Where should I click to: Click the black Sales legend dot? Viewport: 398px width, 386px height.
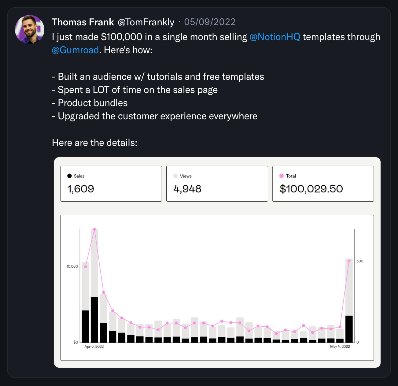tap(69, 176)
